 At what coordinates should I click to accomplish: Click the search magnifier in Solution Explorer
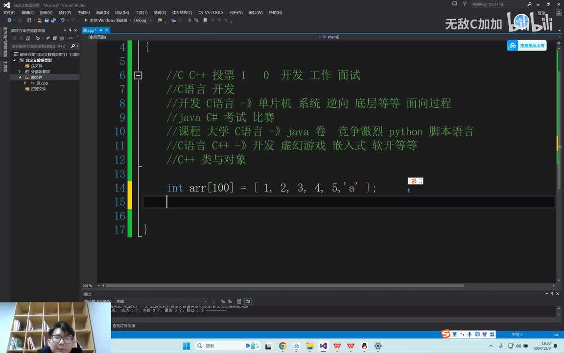73,46
